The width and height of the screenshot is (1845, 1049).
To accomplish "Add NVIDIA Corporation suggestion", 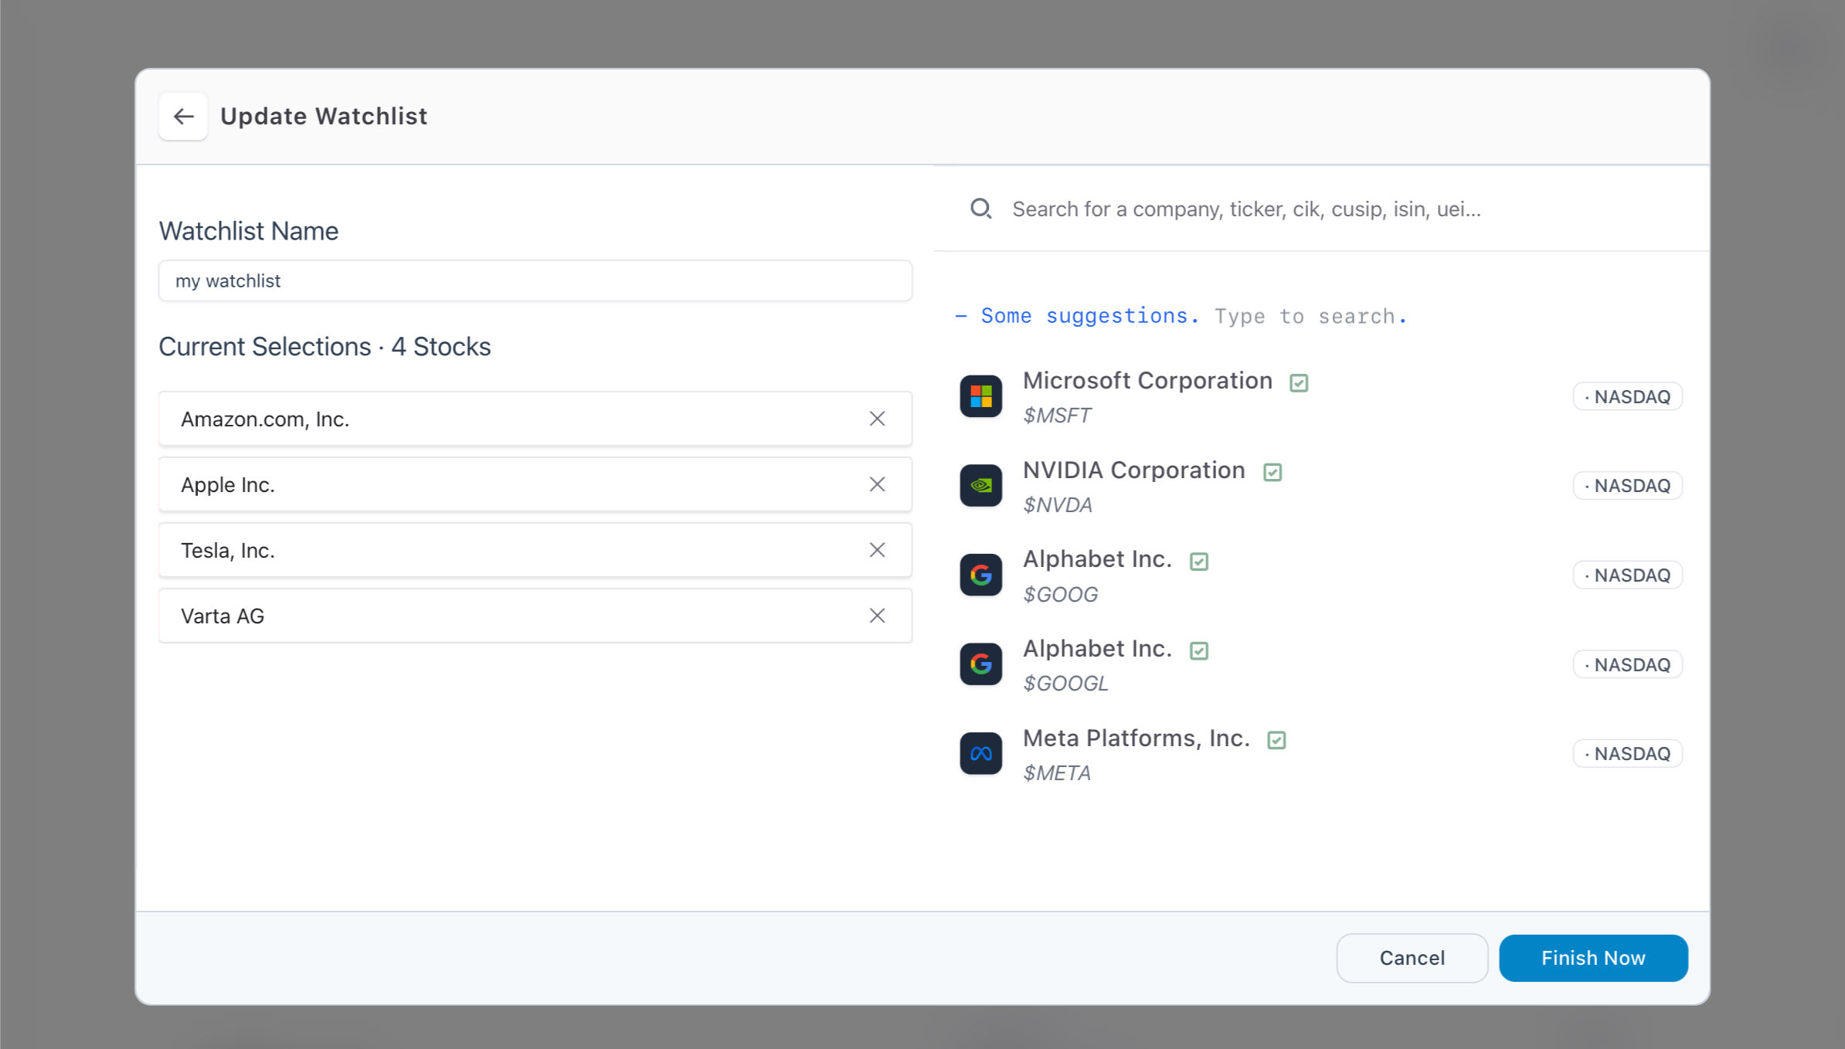I will tap(1321, 486).
